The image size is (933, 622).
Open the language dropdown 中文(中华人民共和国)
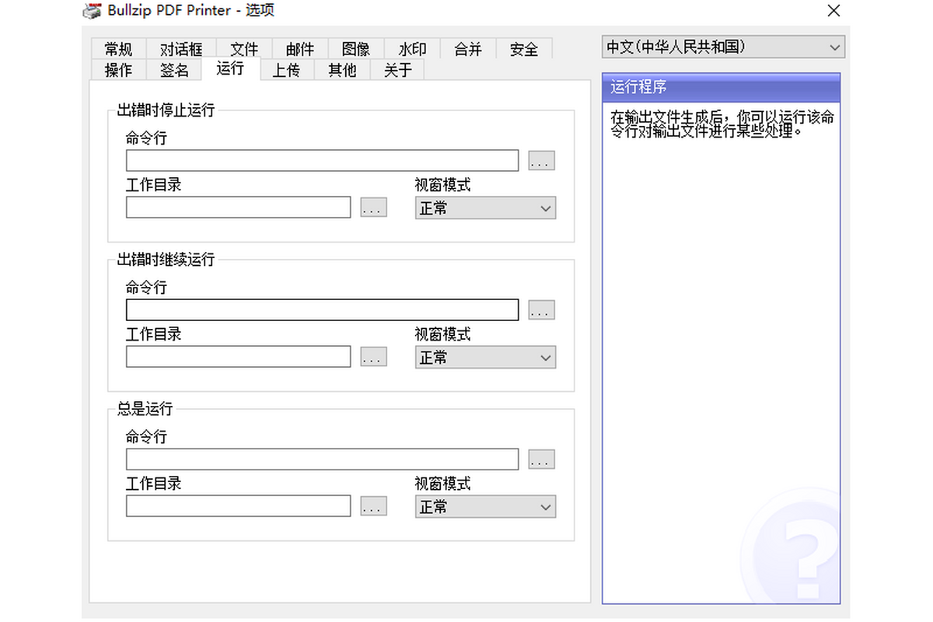723,47
